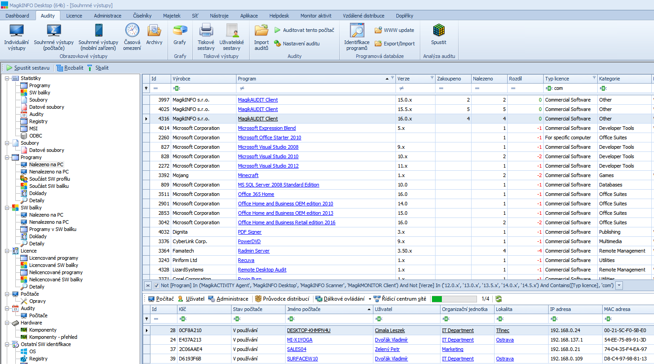Viewport: 654px width, 364px height.
Task: Click Export/Import in the ribbon
Action: [x=395, y=44]
